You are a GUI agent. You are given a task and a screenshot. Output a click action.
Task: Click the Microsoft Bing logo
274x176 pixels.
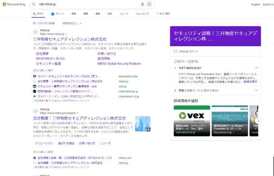14,4
